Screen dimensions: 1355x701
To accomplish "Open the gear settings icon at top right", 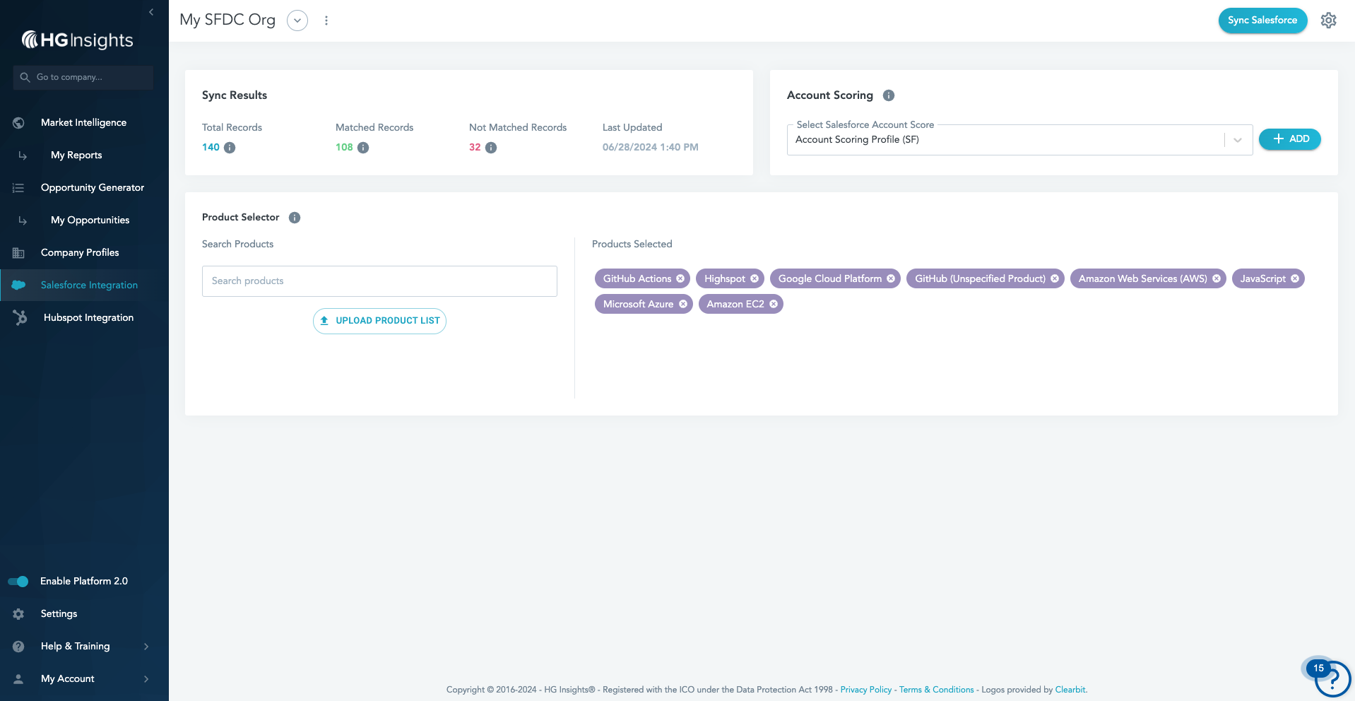I will point(1329,20).
